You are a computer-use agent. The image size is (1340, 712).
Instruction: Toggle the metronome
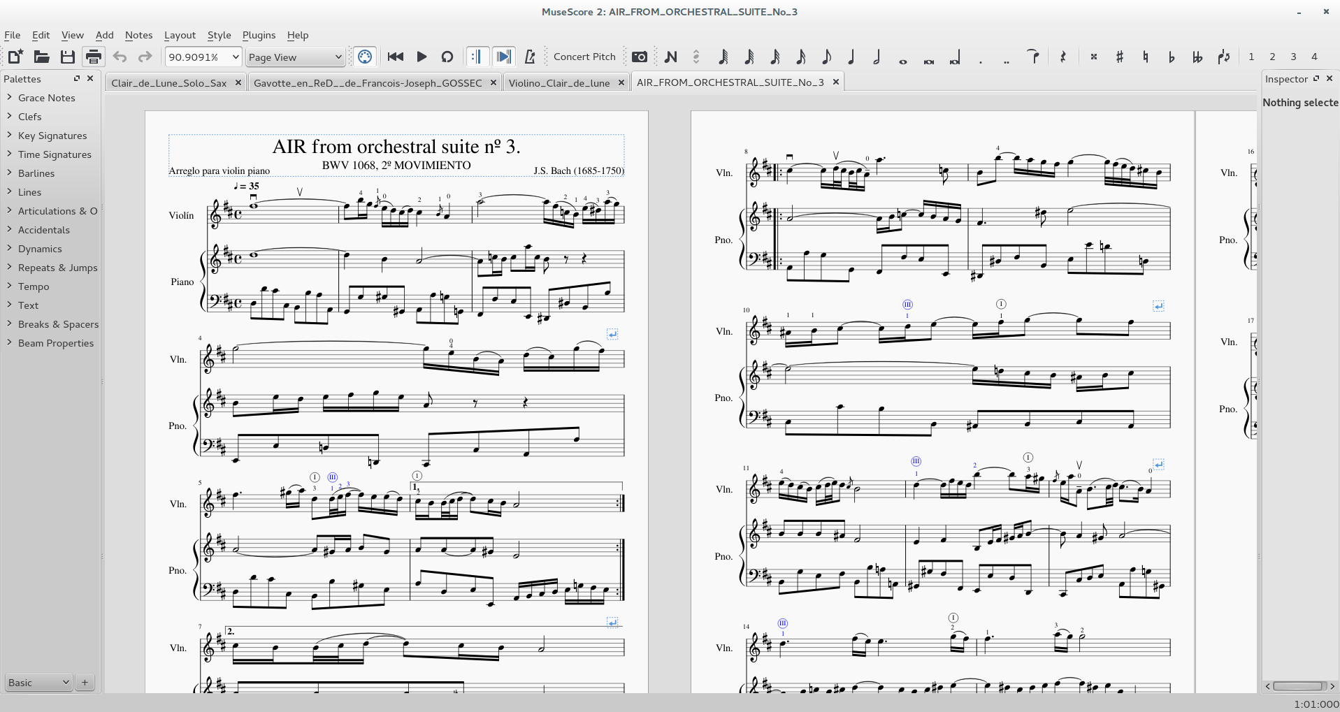530,57
